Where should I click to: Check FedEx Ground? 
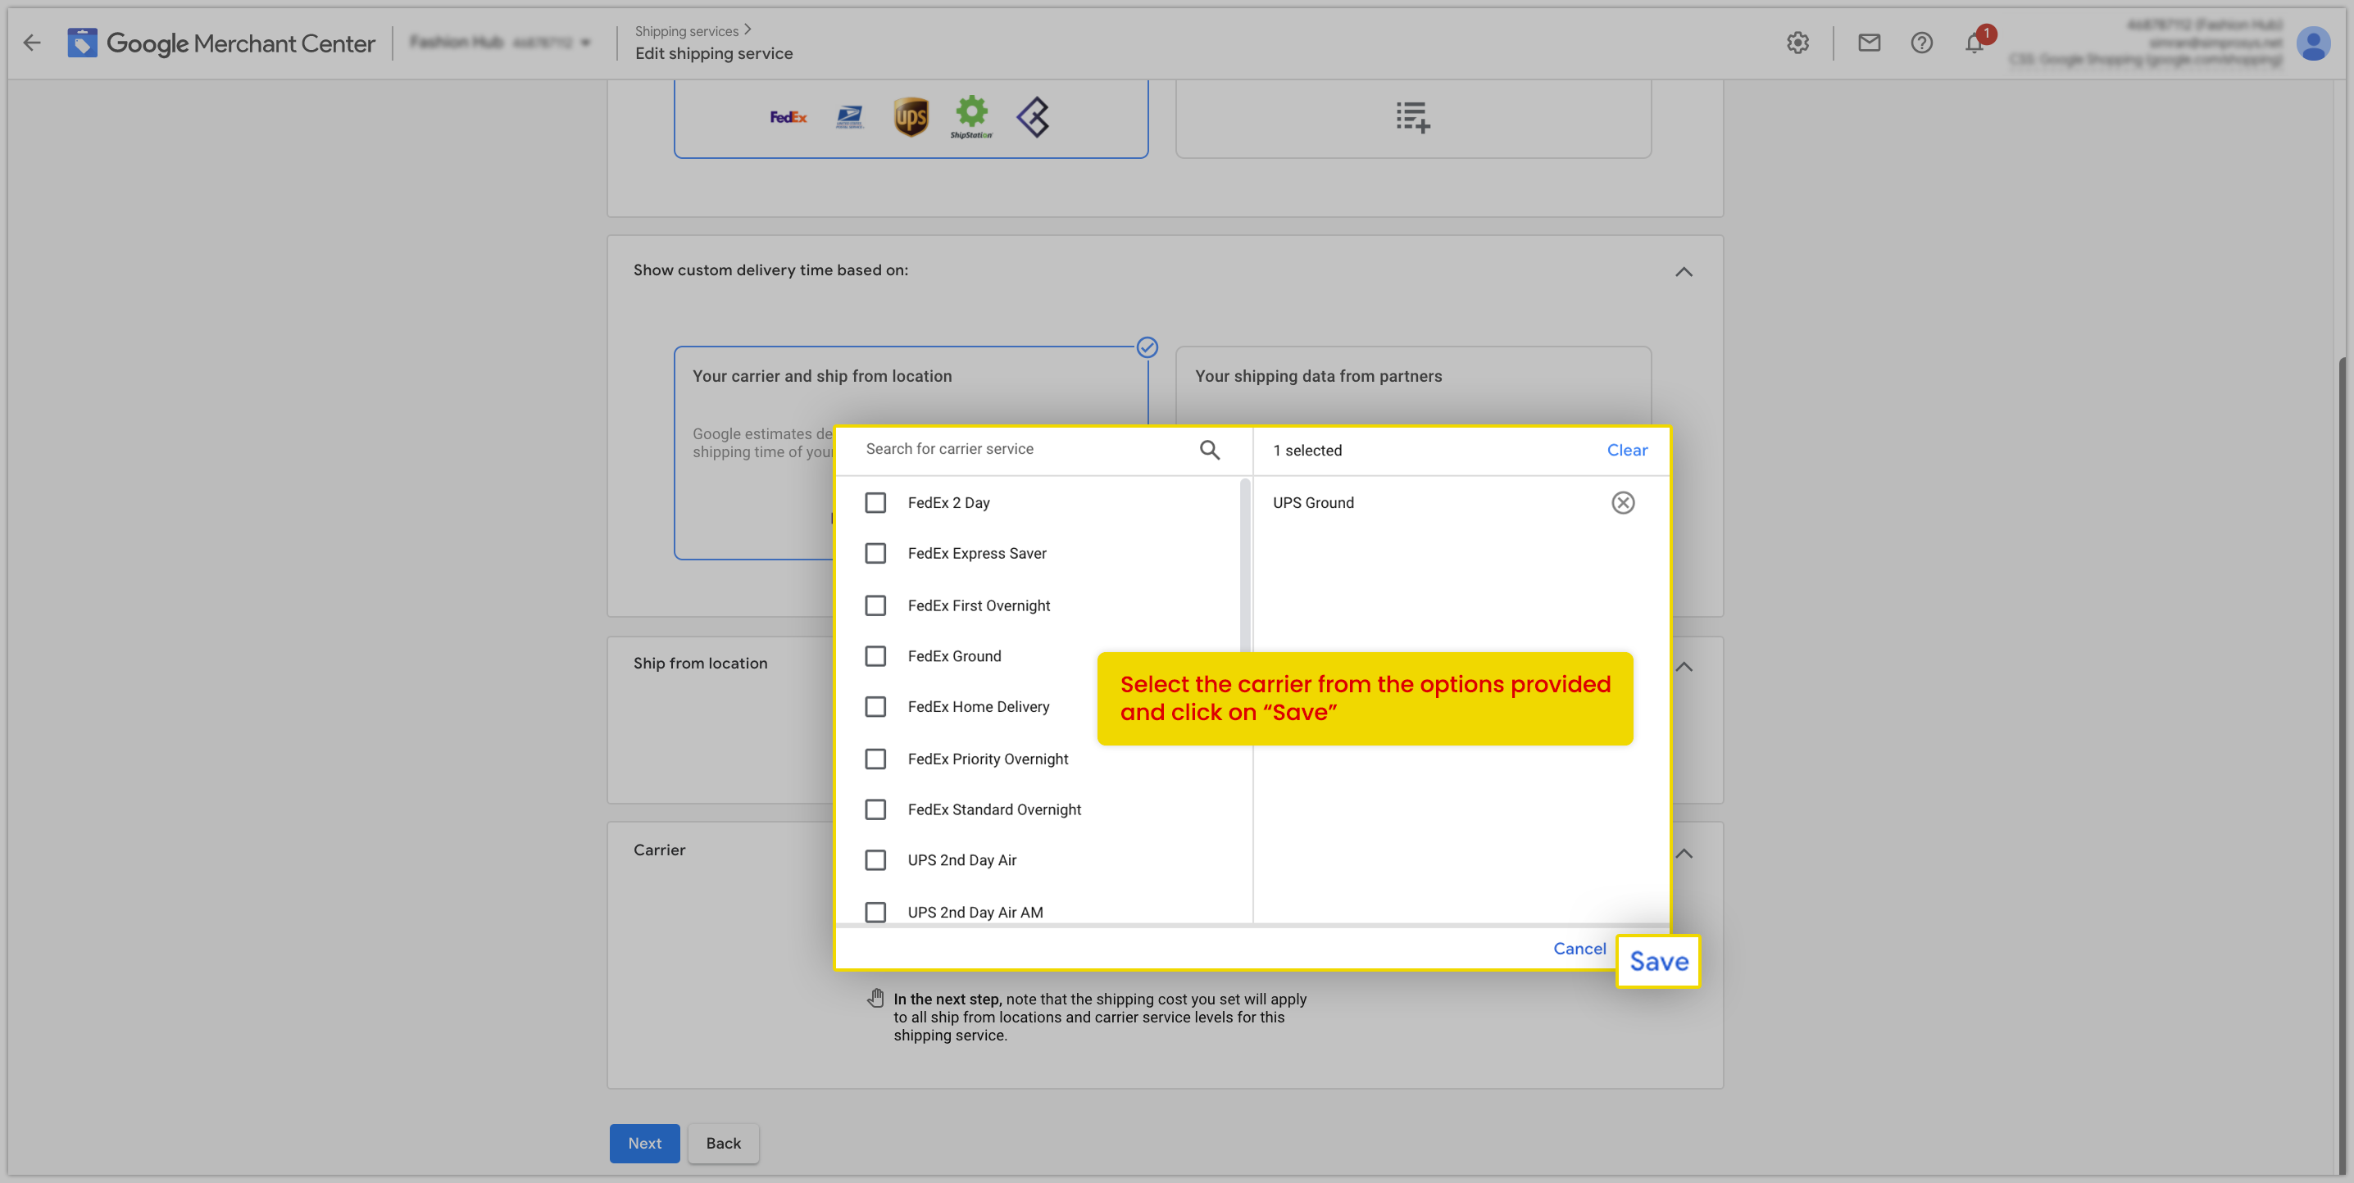(875, 656)
